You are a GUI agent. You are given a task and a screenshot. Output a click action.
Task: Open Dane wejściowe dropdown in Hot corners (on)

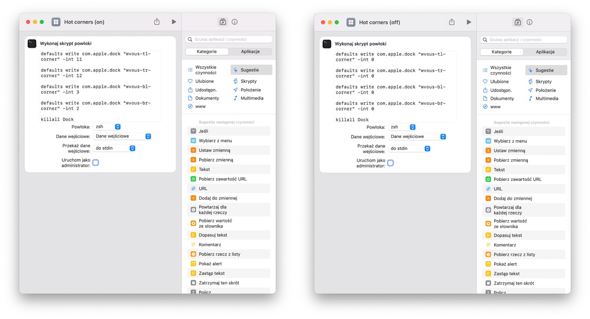pyautogui.click(x=122, y=136)
